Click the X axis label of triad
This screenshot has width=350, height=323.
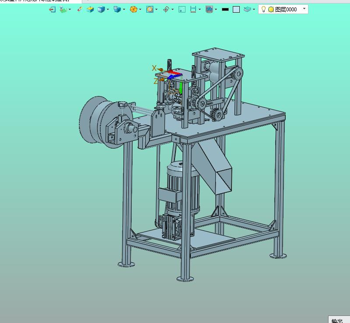(154, 68)
